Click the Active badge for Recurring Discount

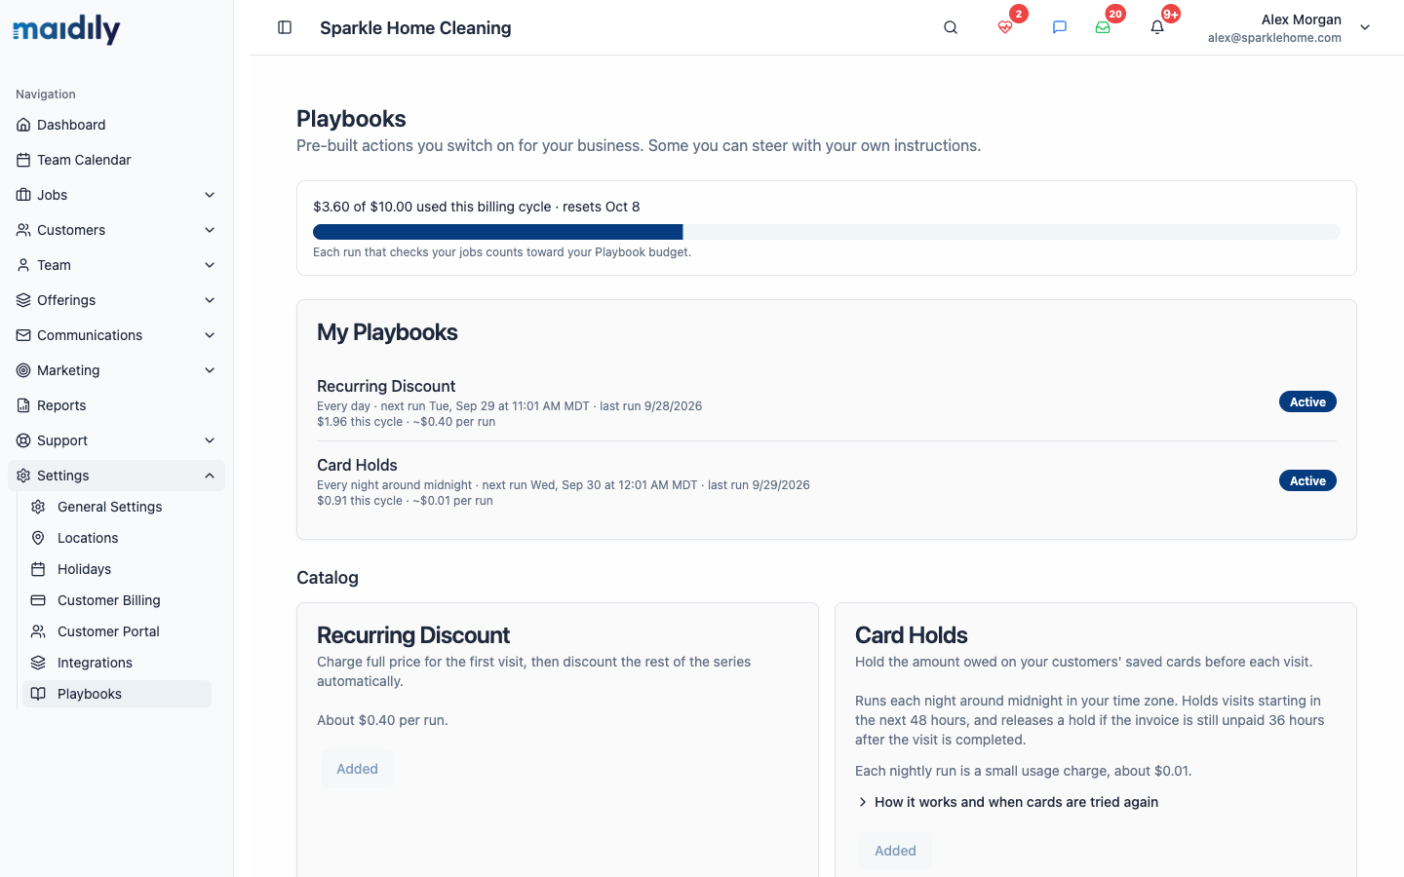pyautogui.click(x=1307, y=401)
